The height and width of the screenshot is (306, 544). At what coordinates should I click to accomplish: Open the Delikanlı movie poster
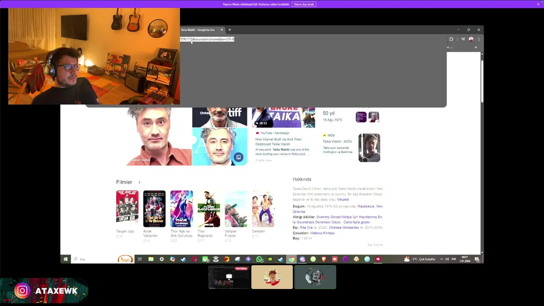[263, 209]
